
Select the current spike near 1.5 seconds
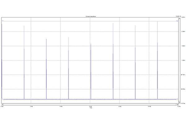24,62
